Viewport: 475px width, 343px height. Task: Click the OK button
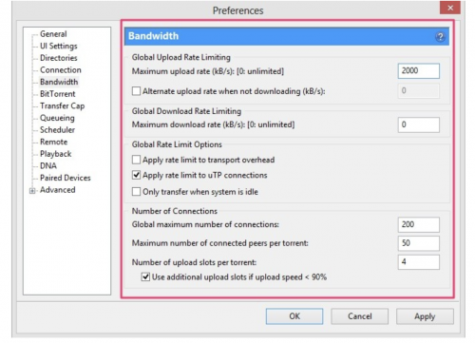[x=294, y=316]
